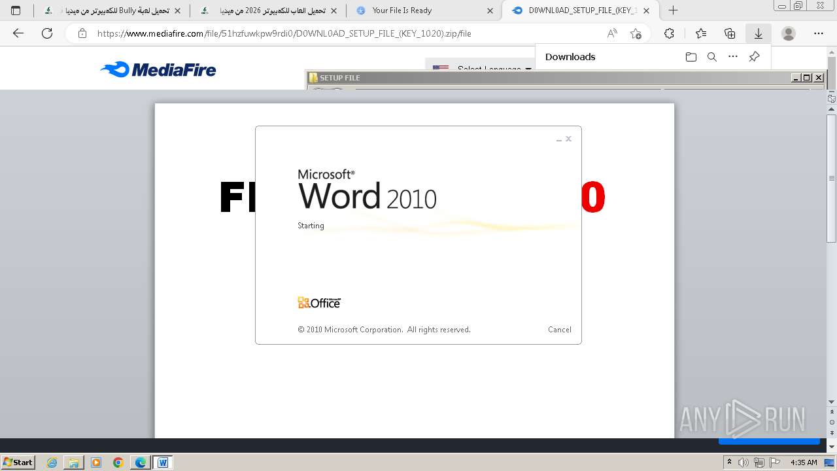The width and height of the screenshot is (837, 471).
Task: Close the Word 2010 splash screen
Action: coord(568,139)
